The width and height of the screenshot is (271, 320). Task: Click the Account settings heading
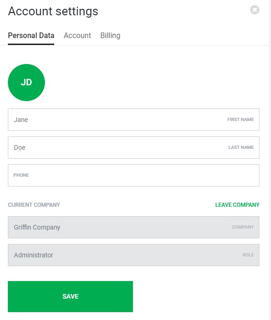click(53, 12)
